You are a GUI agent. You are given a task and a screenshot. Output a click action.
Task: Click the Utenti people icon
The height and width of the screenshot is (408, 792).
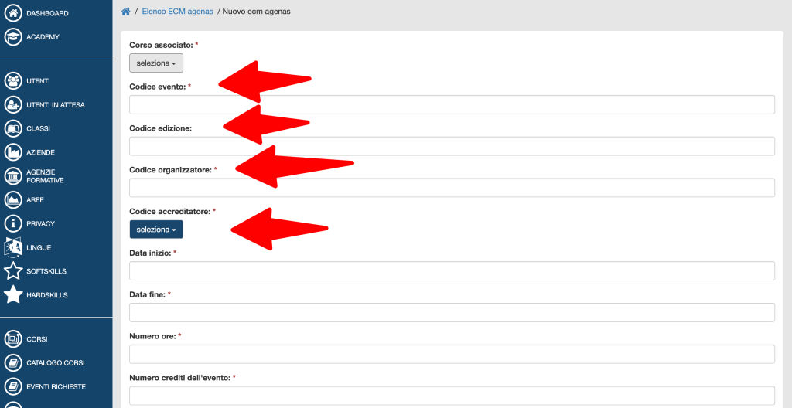pyautogui.click(x=13, y=80)
